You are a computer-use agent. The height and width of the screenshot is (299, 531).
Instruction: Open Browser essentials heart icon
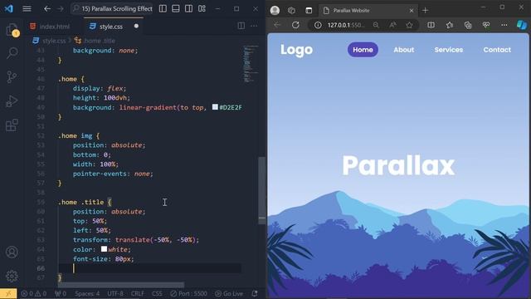[486, 25]
